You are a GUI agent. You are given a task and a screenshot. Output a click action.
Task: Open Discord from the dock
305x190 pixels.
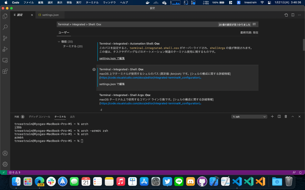point(190,181)
